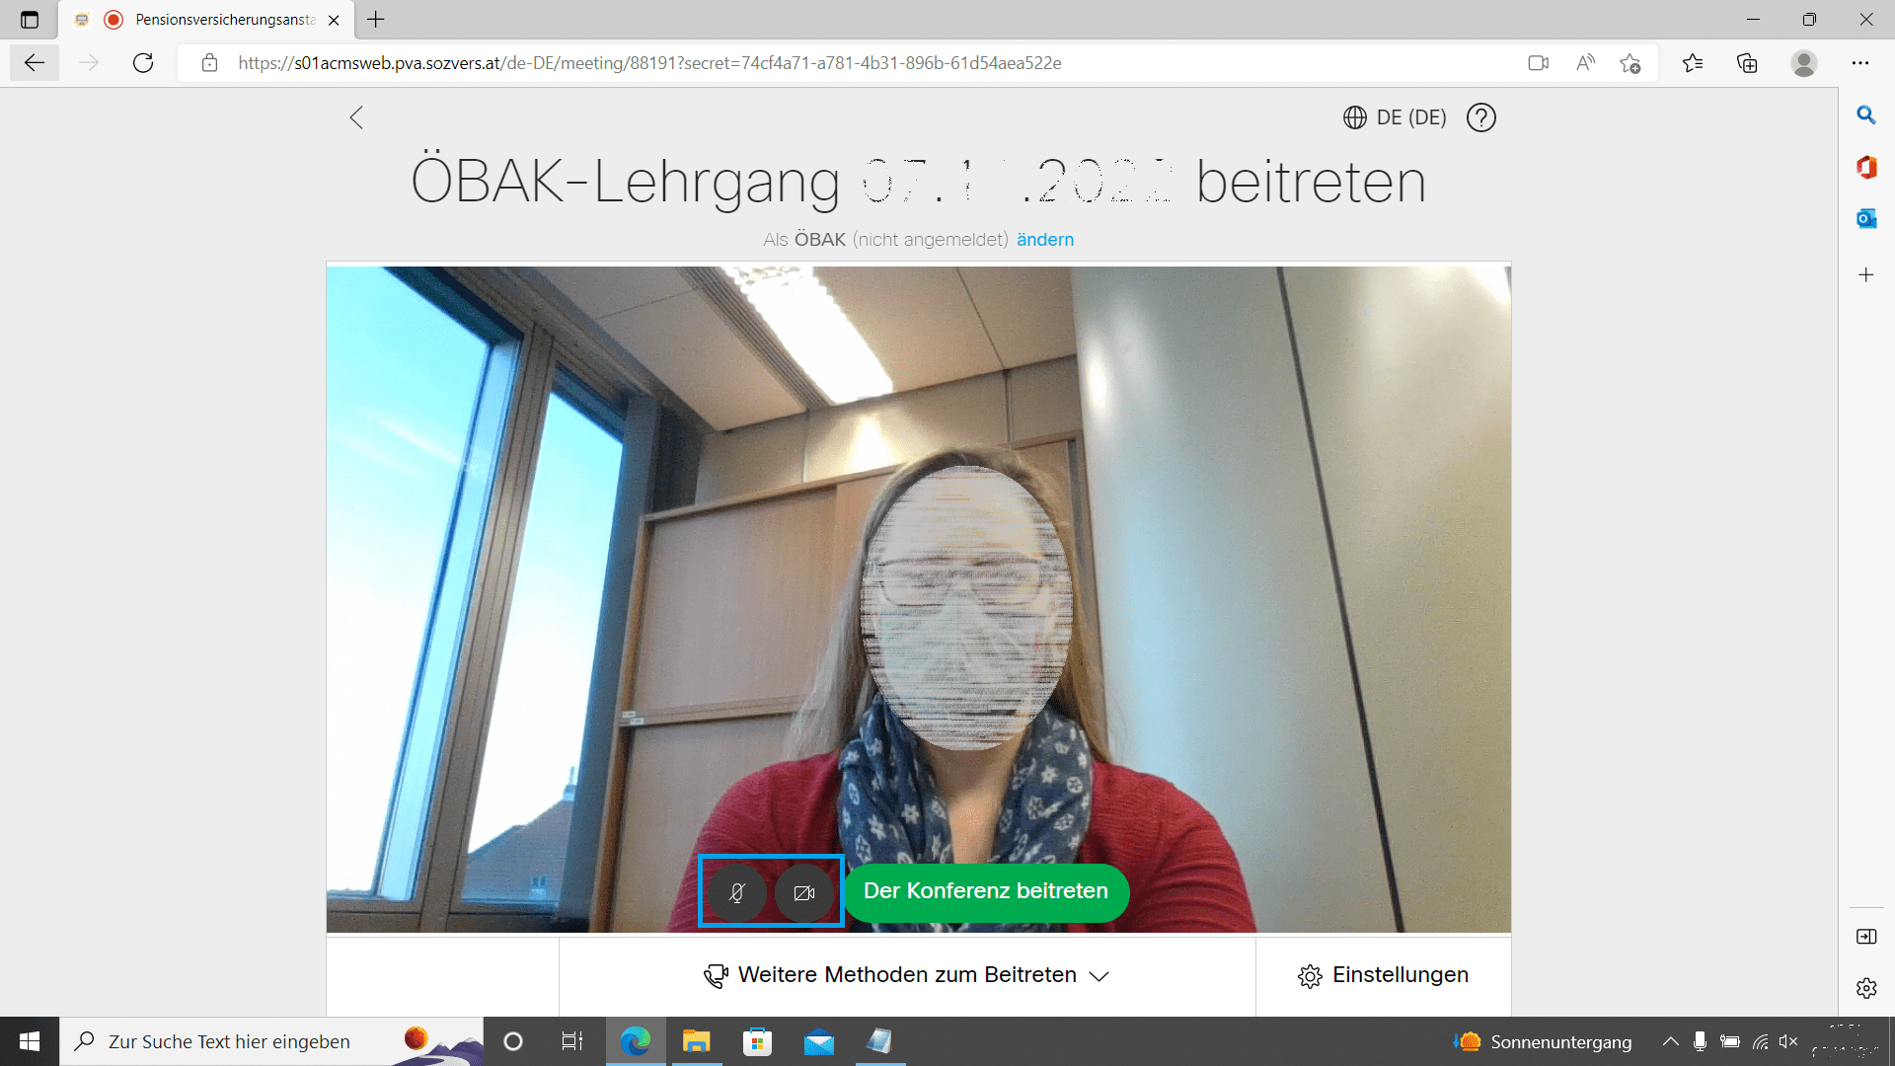Toggle the microphone status in the system tray
Viewport: 1895px width, 1066px height.
point(1700,1041)
